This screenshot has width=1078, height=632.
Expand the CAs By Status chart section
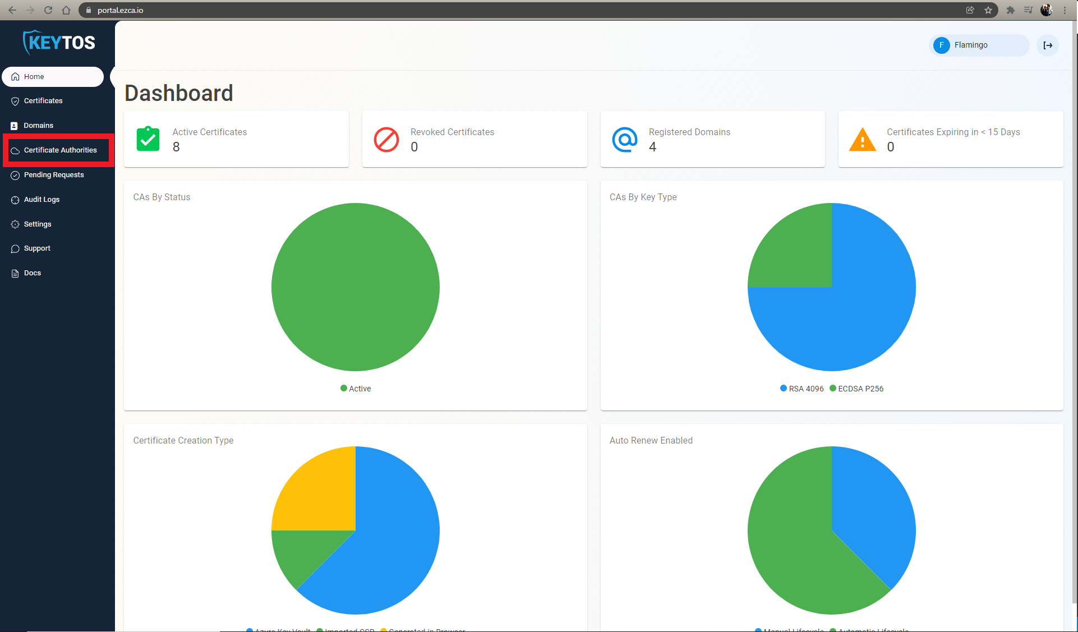pos(161,197)
